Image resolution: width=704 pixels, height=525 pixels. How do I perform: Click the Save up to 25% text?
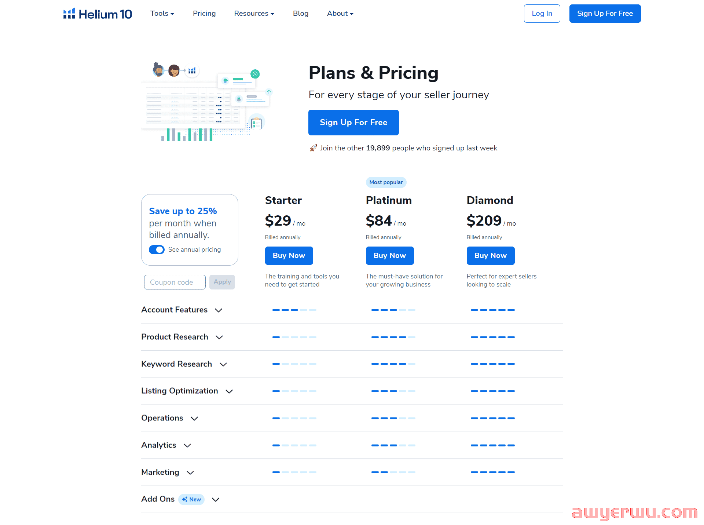(183, 211)
